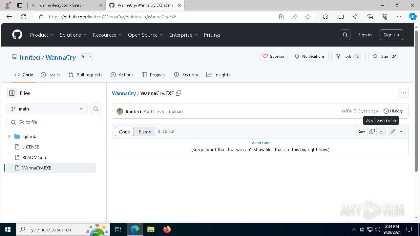Screen dimensions: 420x236
Task: Open the Pricing link
Action: (212, 35)
